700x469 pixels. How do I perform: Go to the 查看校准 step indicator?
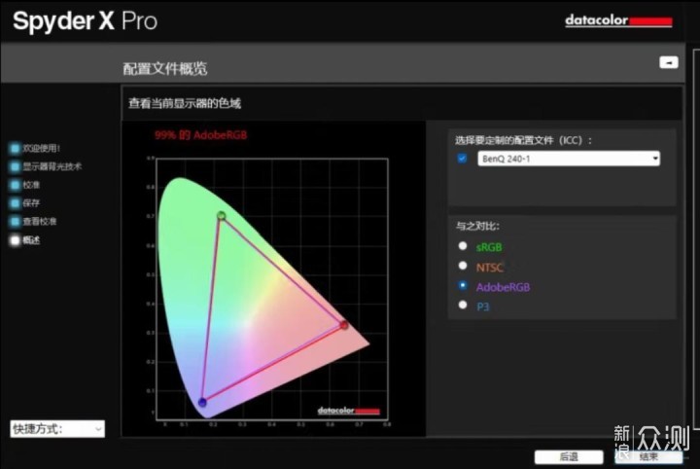(x=15, y=222)
